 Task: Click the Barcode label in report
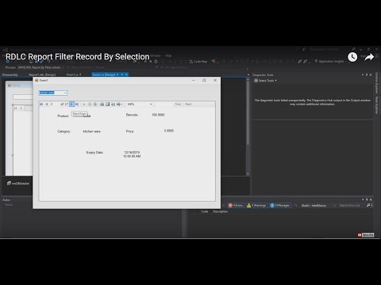132,115
